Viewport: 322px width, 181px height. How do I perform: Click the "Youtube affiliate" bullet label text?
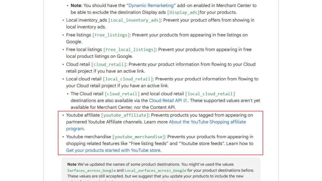(83, 115)
